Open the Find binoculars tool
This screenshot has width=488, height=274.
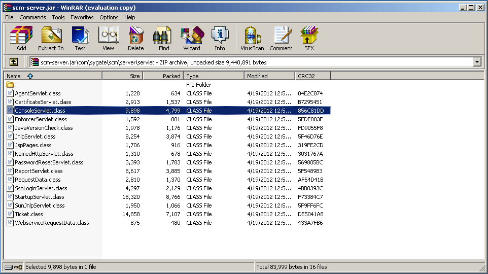tap(164, 38)
